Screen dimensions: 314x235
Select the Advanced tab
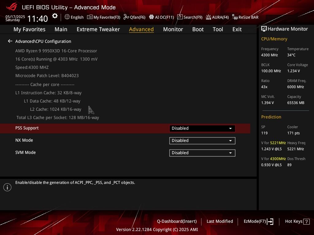pos(141,29)
